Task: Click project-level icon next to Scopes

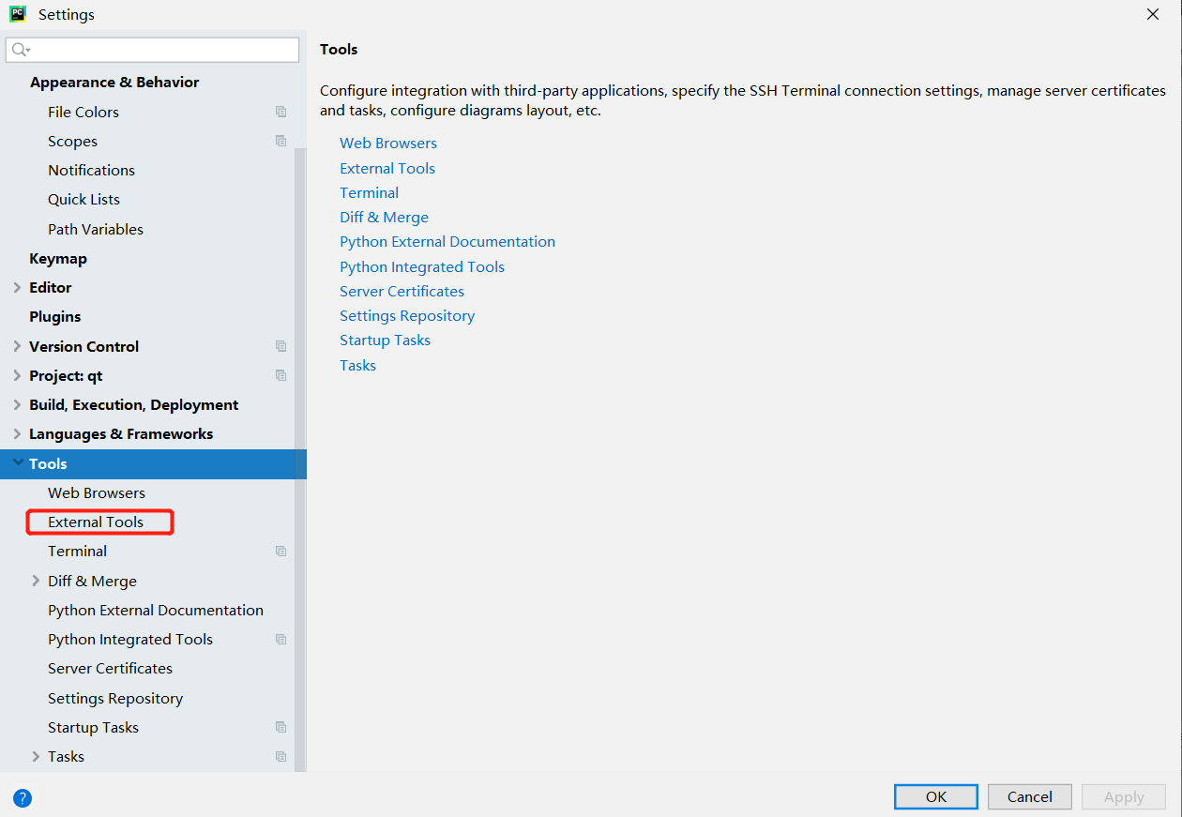Action: [x=280, y=141]
